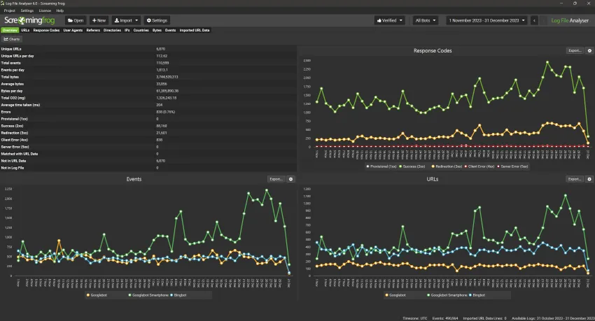Image resolution: width=595 pixels, height=321 pixels.
Task: Click the Open project toolbar button
Action: 76,20
